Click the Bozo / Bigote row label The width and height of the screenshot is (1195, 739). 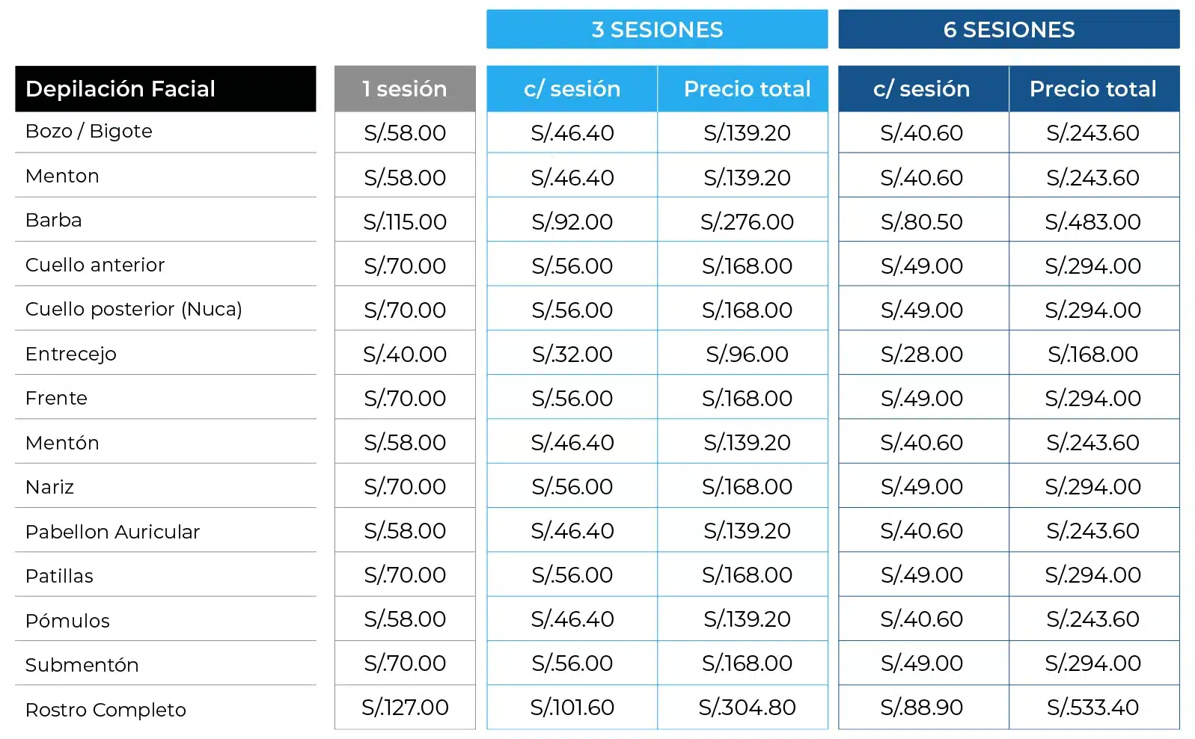click(89, 132)
